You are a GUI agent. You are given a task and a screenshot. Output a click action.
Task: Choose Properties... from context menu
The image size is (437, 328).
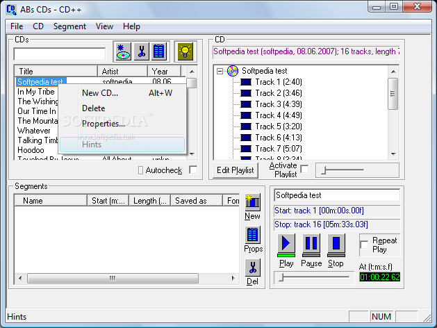pos(122,124)
